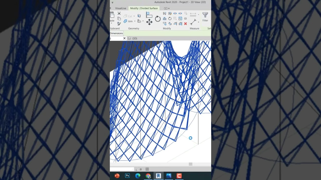Open PowerPoint from the taskbar

117,176
